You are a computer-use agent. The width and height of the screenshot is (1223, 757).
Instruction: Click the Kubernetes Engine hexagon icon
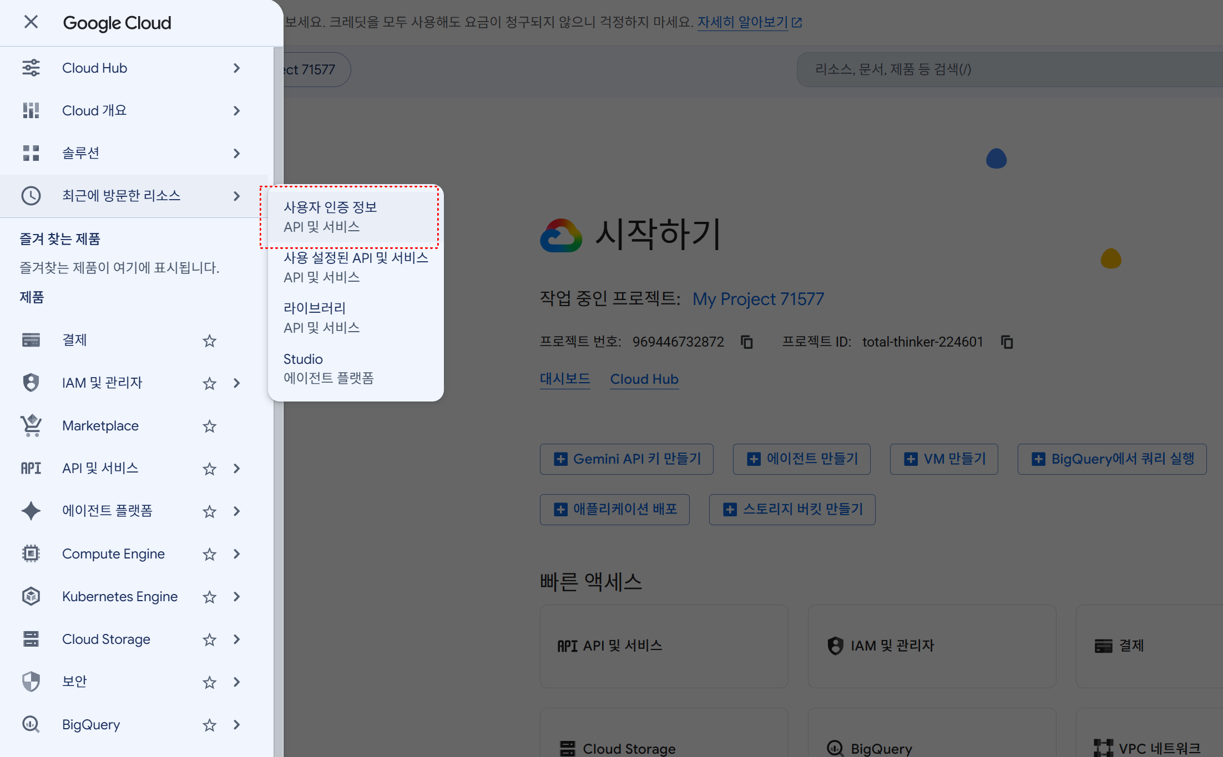tap(31, 596)
